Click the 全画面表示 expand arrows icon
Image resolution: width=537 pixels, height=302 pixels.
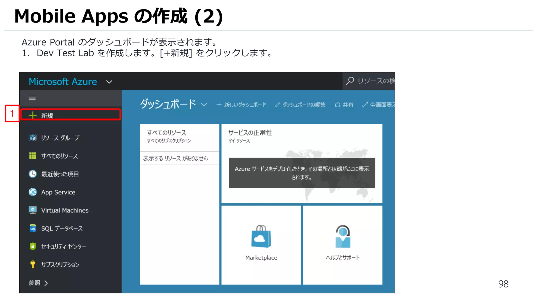coord(365,105)
